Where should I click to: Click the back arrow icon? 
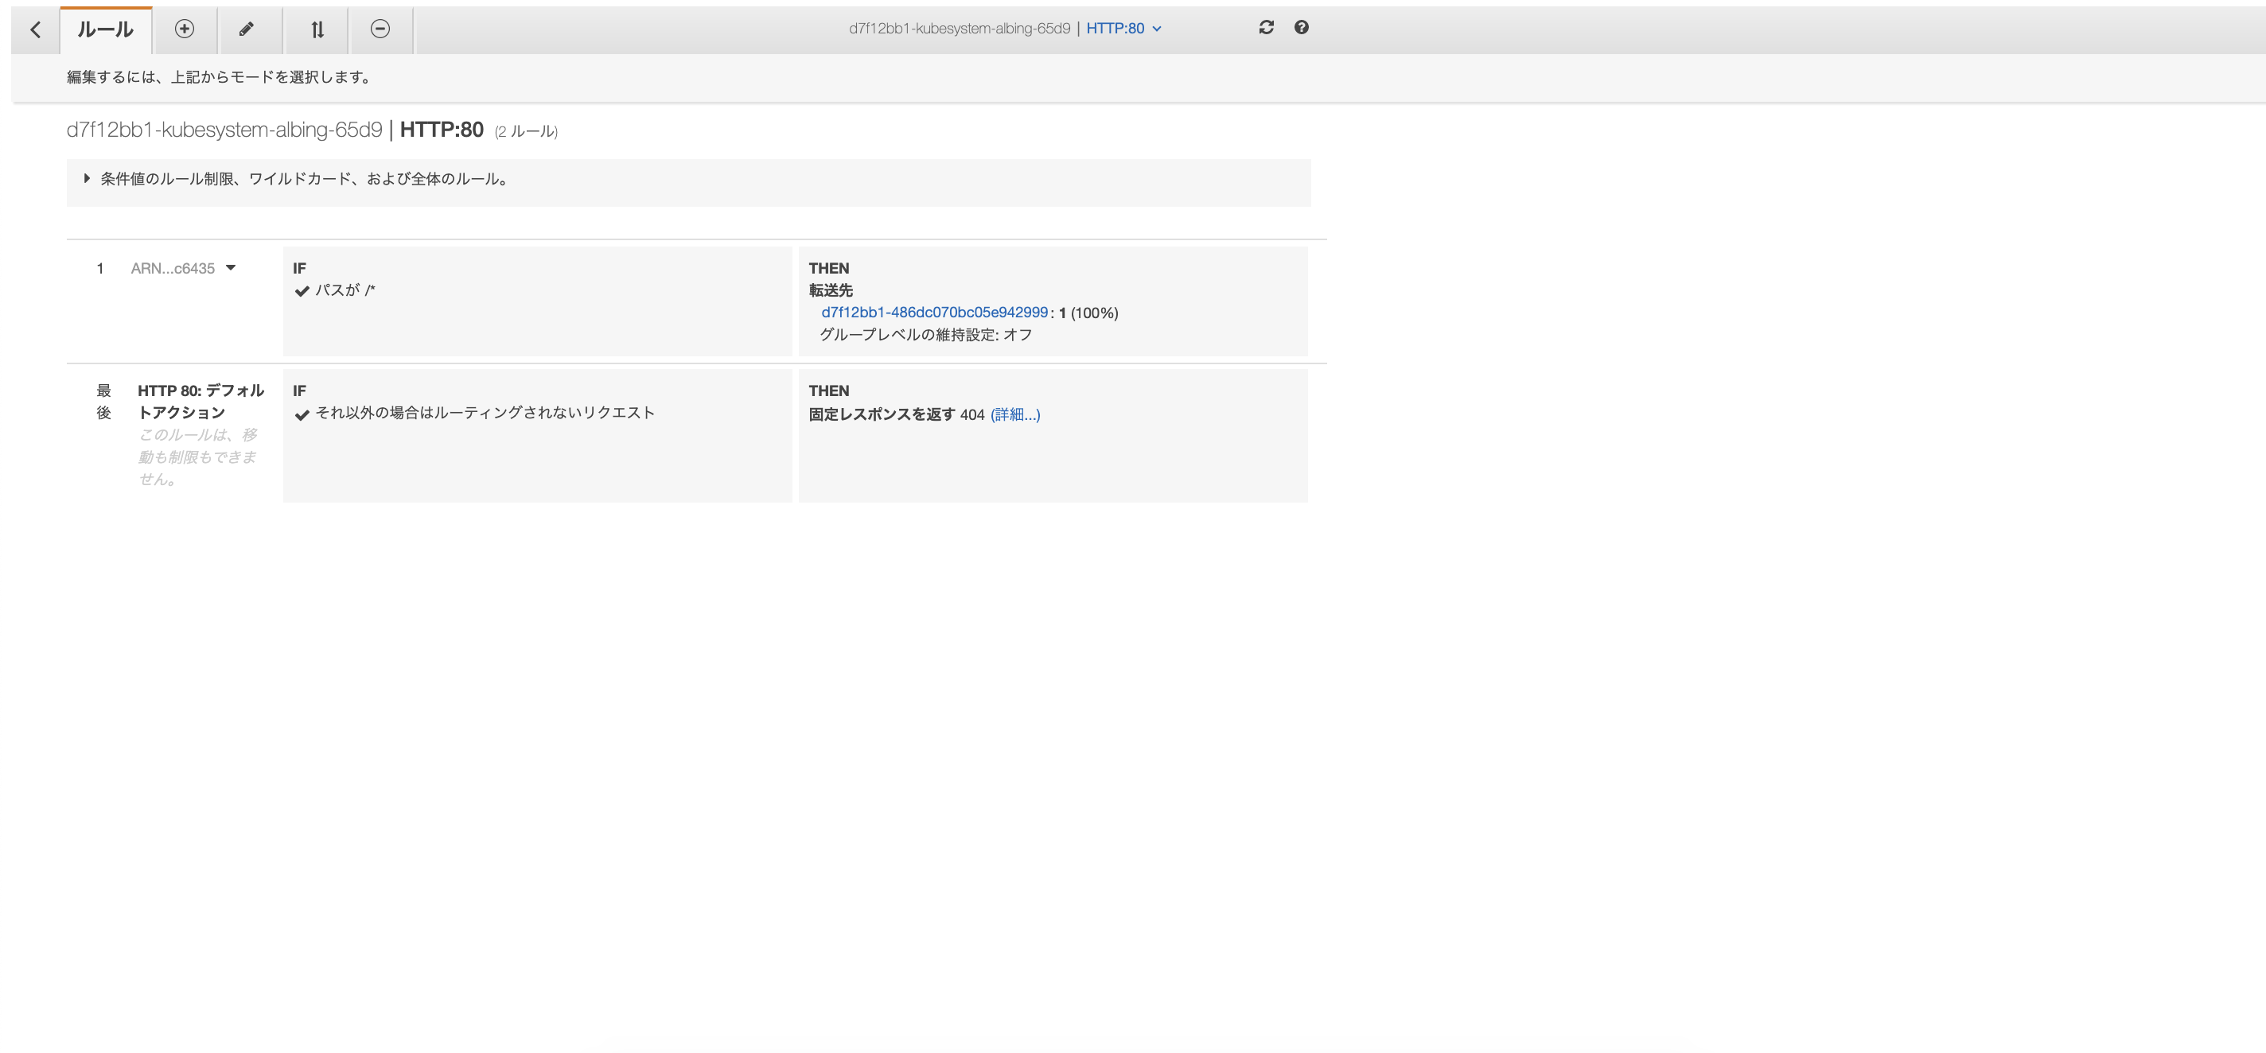tap(35, 30)
